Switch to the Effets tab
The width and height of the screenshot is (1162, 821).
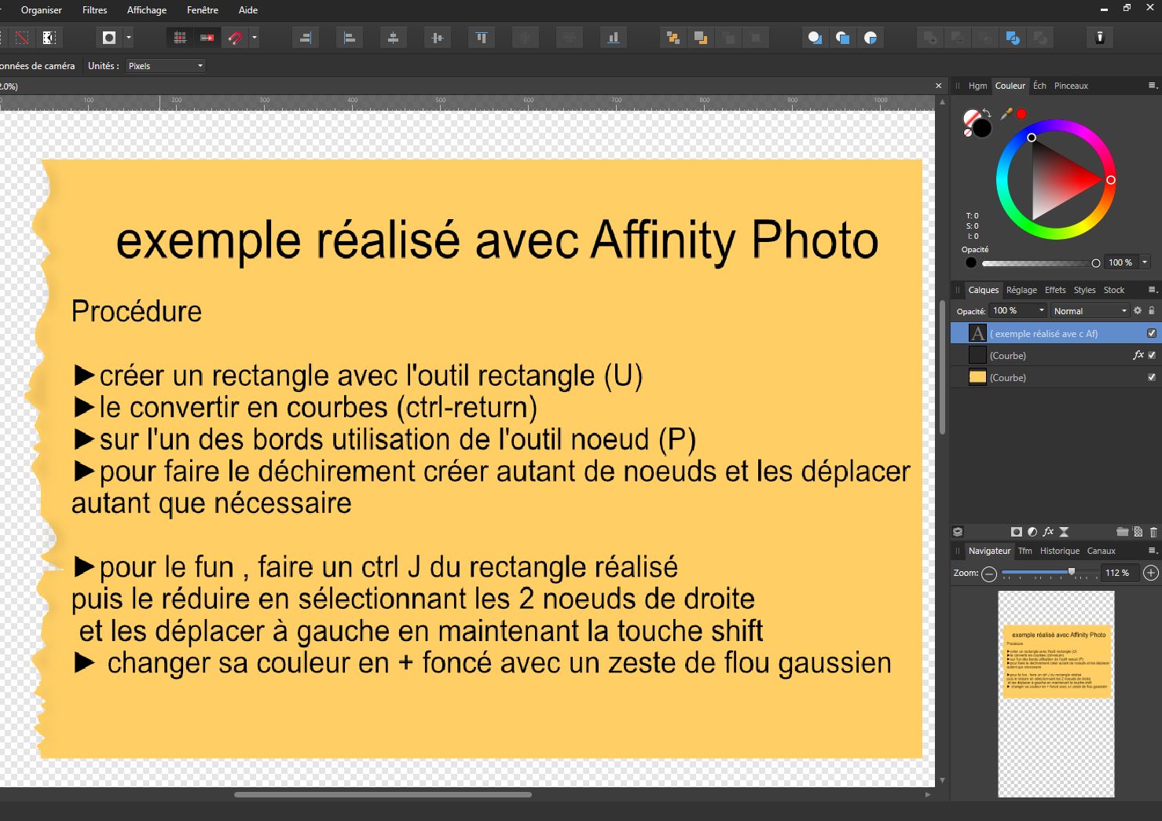(1055, 290)
